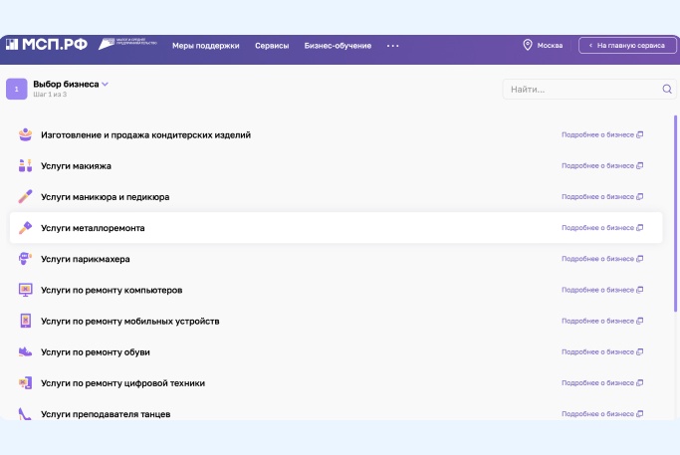Open the Меры поддержки menu
680x455 pixels.
[x=205, y=46]
